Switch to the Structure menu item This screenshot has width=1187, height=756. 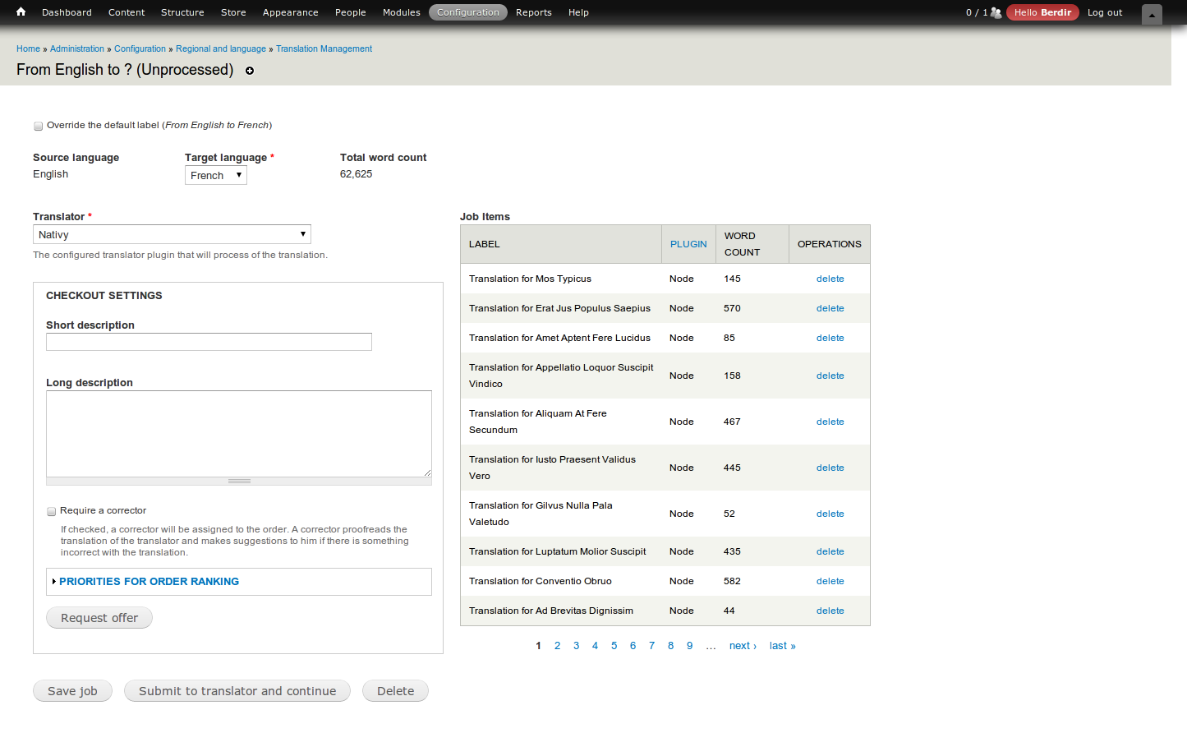[182, 12]
